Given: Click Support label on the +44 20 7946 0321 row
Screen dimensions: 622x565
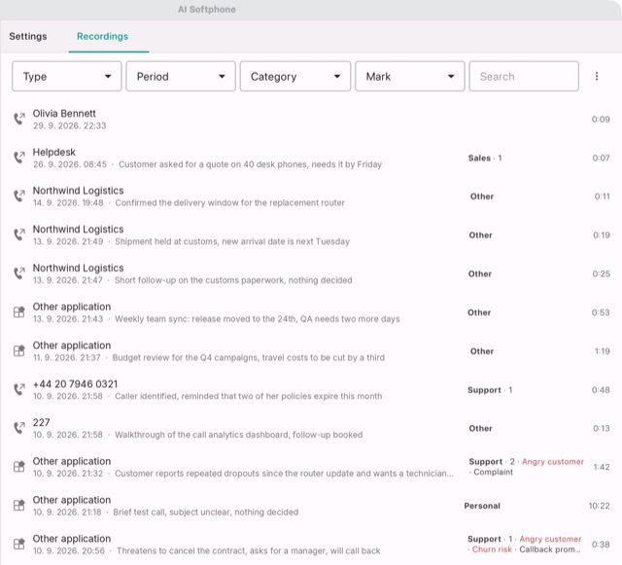Looking at the screenshot, I should [484, 390].
